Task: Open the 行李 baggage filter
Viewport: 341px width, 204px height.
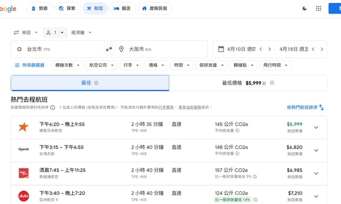Action: [131, 65]
